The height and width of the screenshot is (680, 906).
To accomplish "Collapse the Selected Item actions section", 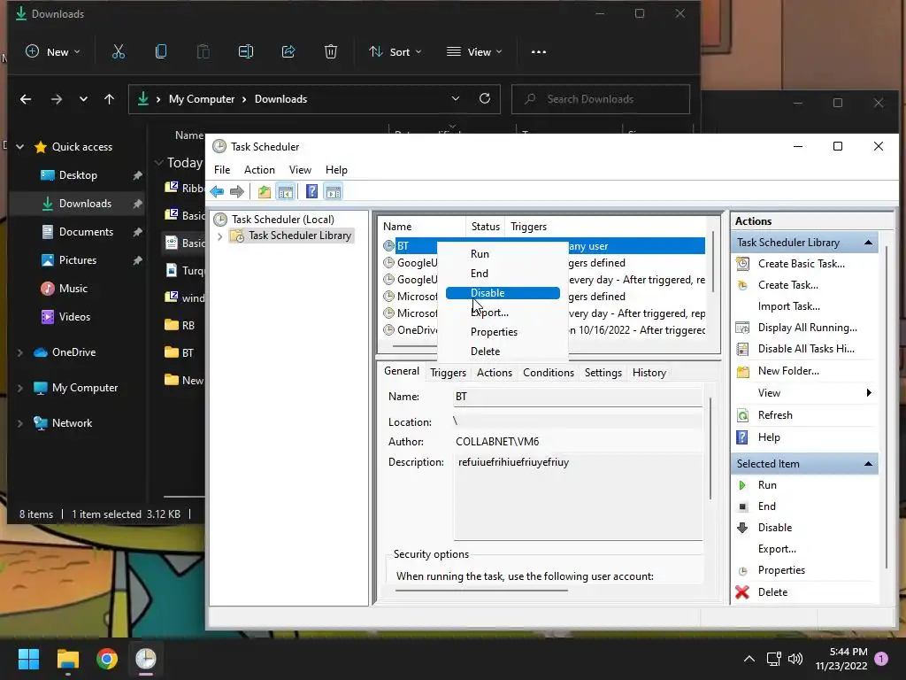I will 868,464.
